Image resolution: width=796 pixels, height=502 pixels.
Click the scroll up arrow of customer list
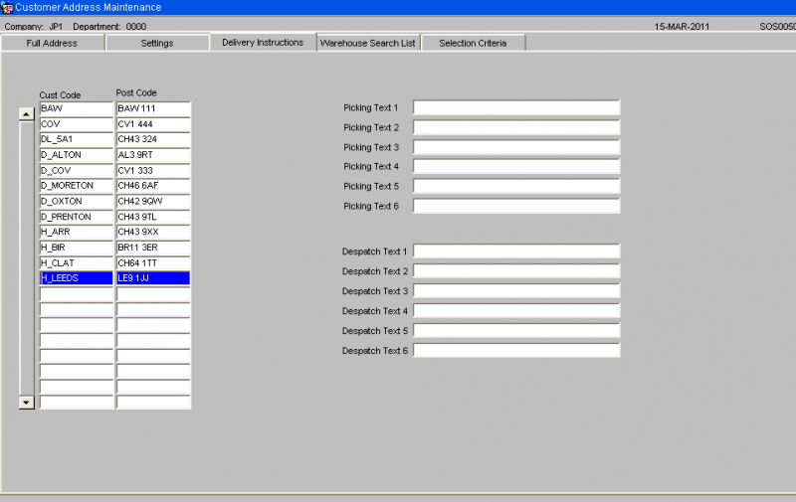pyautogui.click(x=27, y=114)
